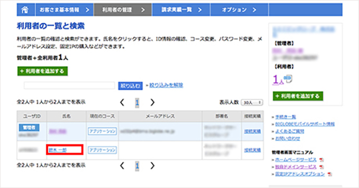Focus the user search filter field
The width and height of the screenshot is (359, 188).
[x=69, y=86]
